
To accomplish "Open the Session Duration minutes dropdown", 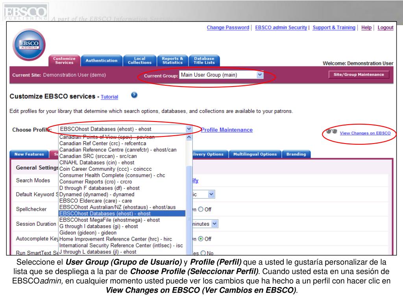I will 214,224.
